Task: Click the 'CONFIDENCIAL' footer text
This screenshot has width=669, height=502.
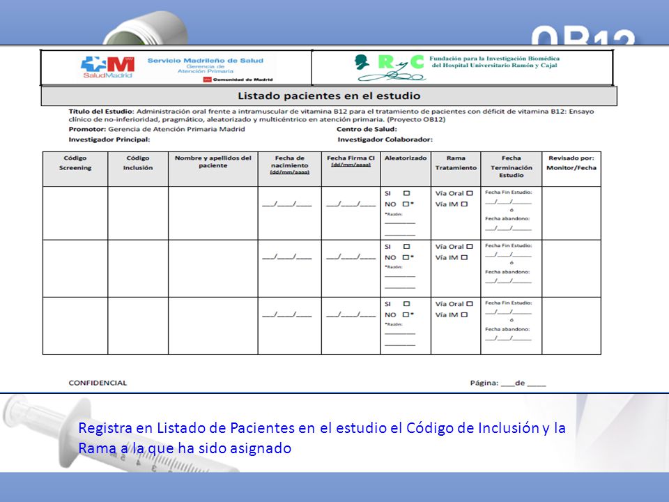Action: (98, 383)
